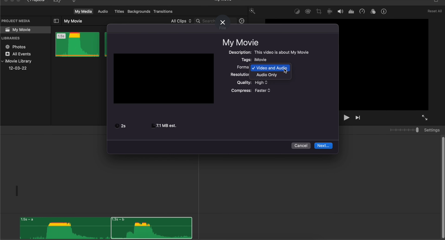Click the import media down arrow

[74, 1]
